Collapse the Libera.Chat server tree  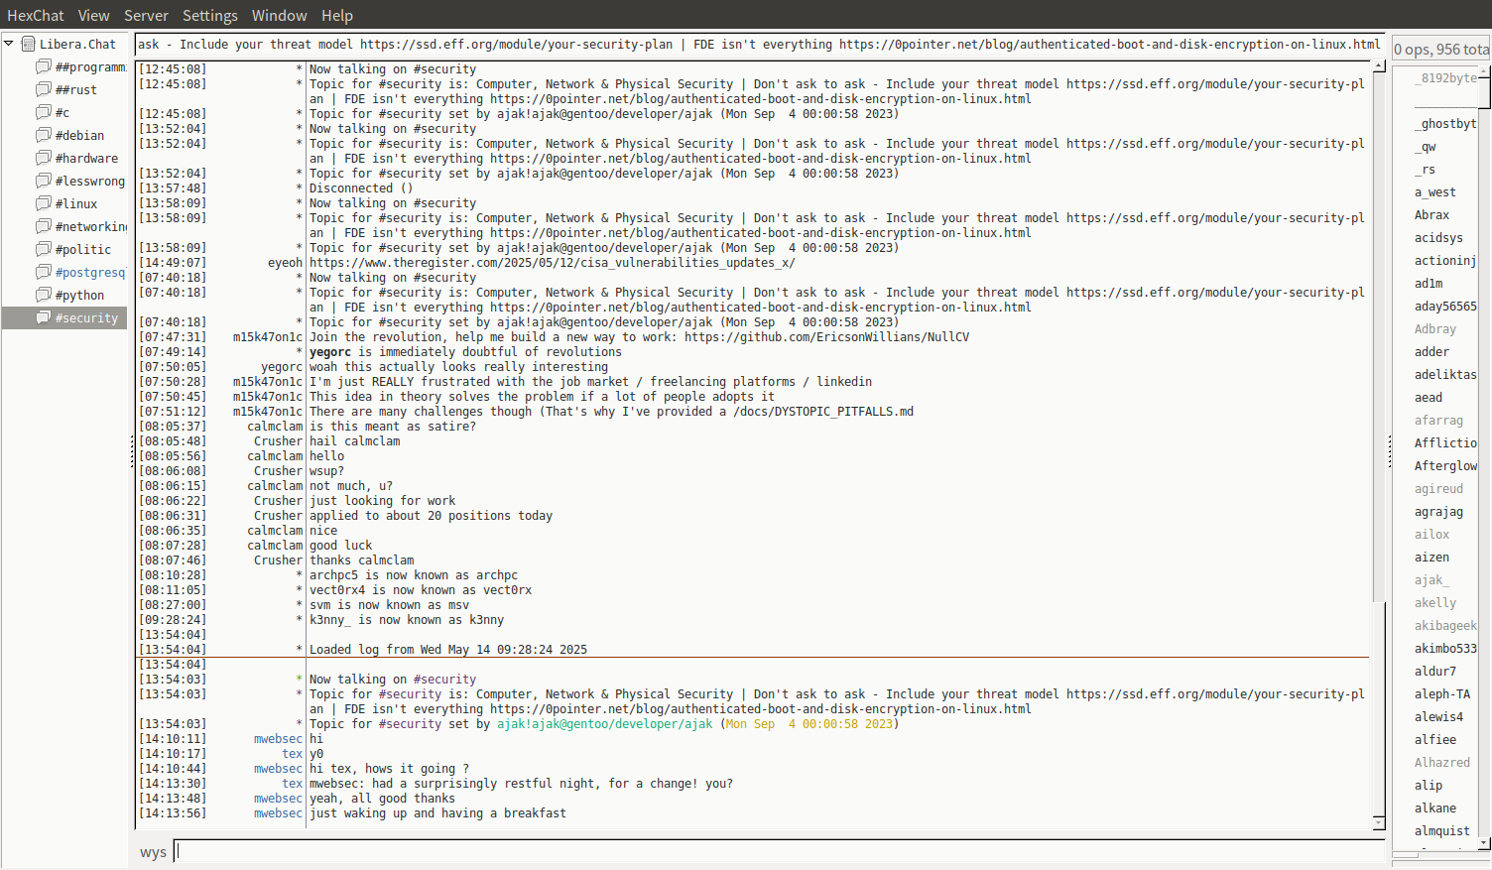point(9,44)
